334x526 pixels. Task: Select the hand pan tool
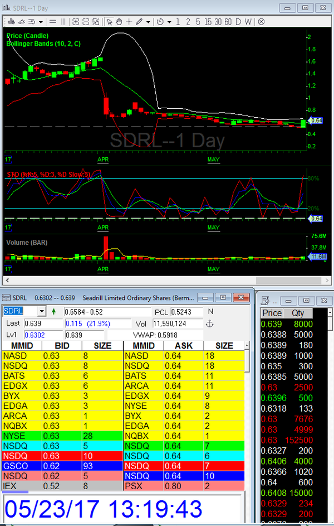coord(120,22)
